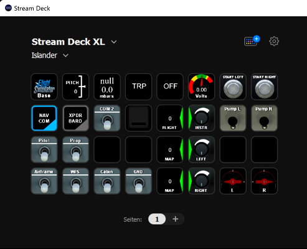Toggle the W/S switch
This screenshot has height=249, width=307.
76,181
